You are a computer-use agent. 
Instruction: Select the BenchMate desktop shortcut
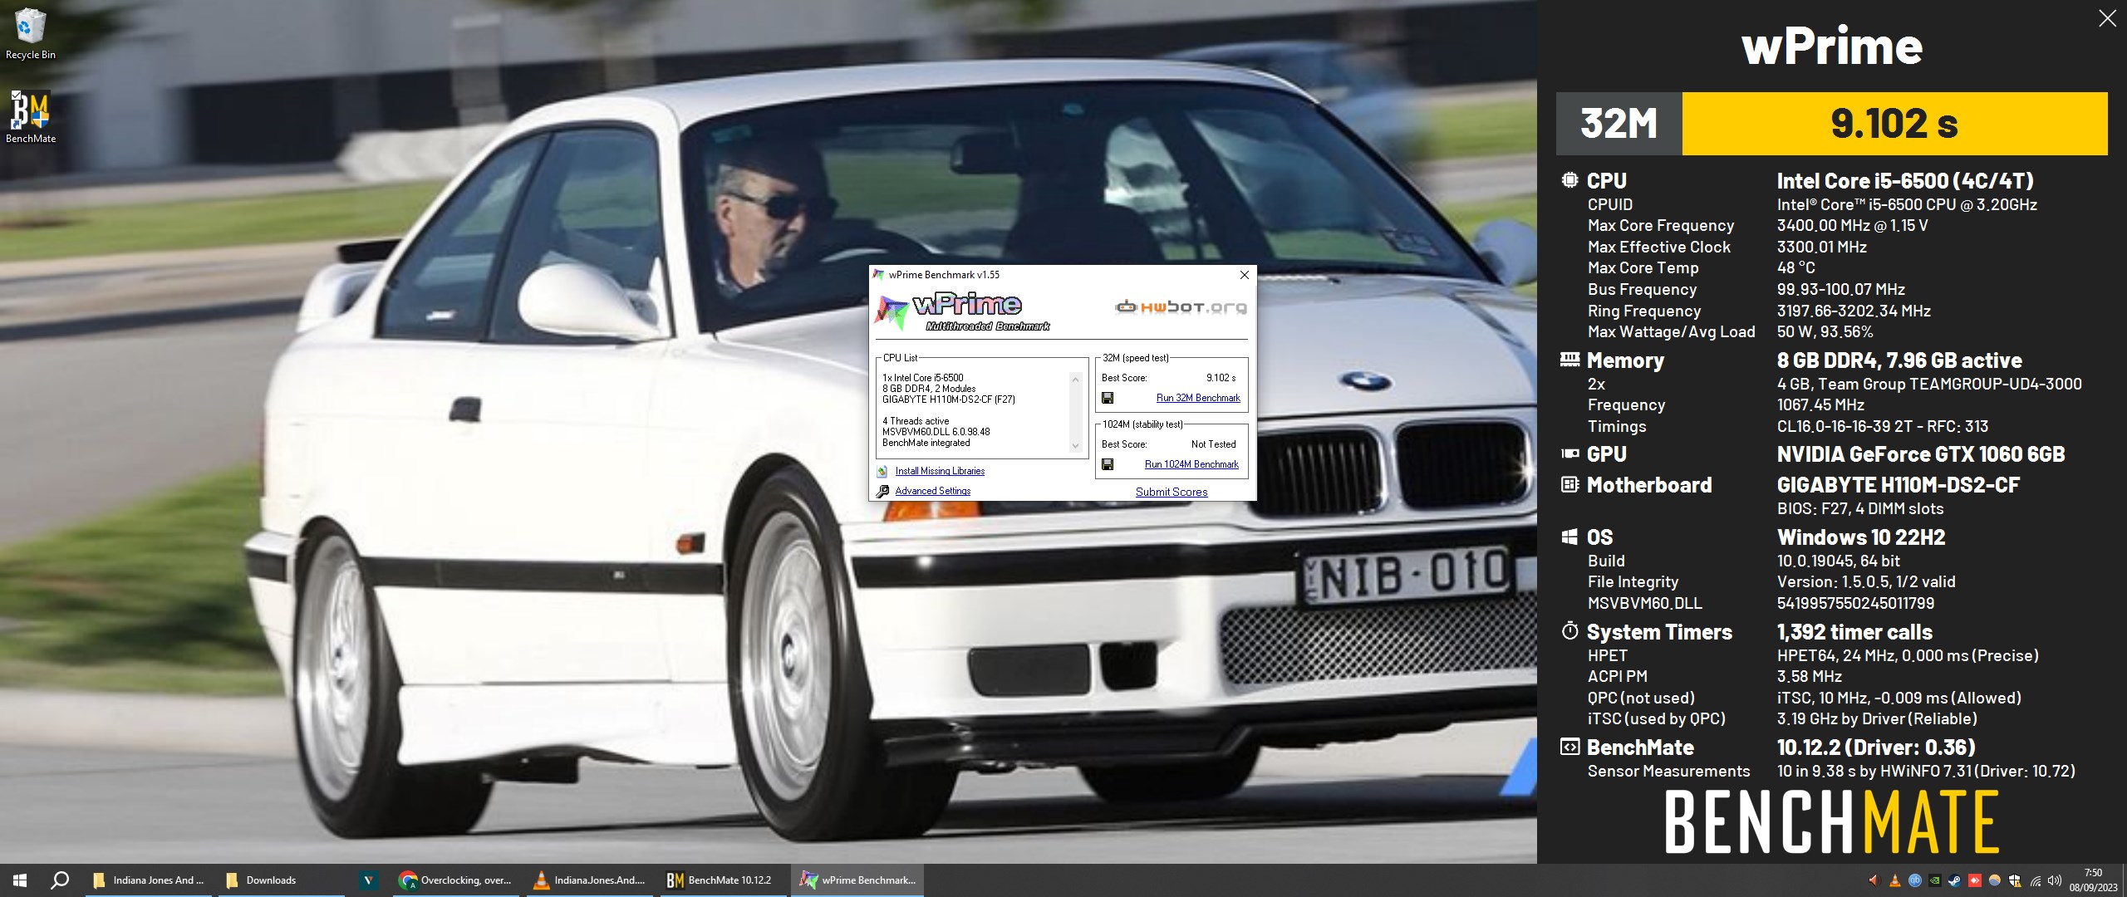tap(31, 117)
